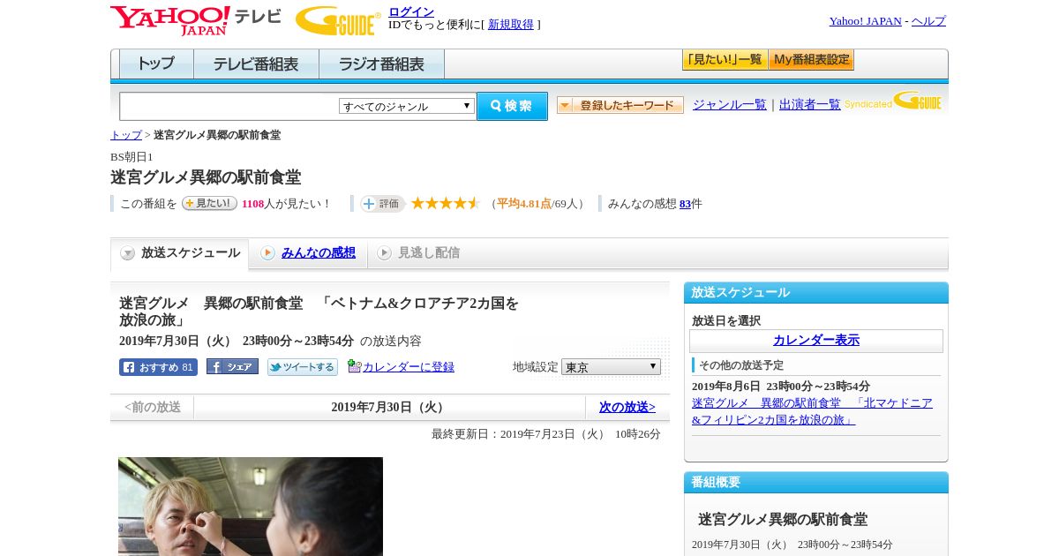Viewport: 1059px width, 556px height.
Task: Click the ログイン link
Action: click(x=411, y=11)
